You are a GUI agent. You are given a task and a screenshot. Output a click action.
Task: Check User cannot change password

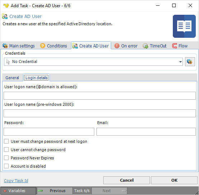coord(6,150)
